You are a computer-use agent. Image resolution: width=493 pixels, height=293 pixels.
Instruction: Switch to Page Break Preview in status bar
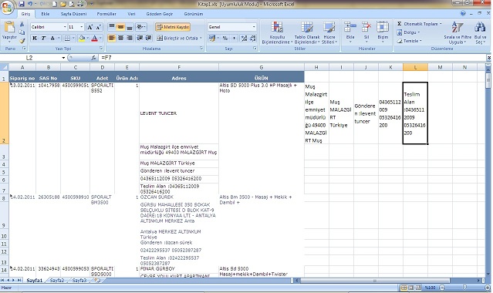418,288
